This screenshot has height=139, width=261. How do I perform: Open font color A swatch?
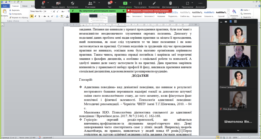pyautogui.click(x=67, y=16)
